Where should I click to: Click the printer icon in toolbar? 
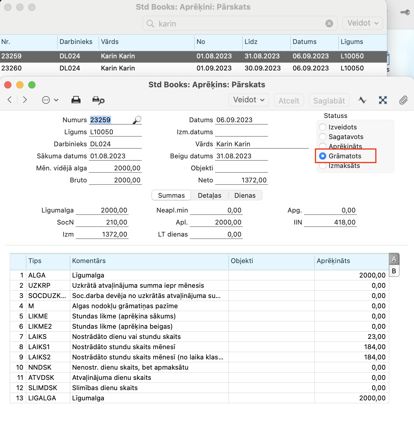pyautogui.click(x=76, y=100)
